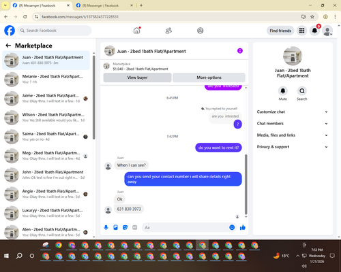Reload the page
Viewport: 341px width, 272px height.
tap(25, 16)
